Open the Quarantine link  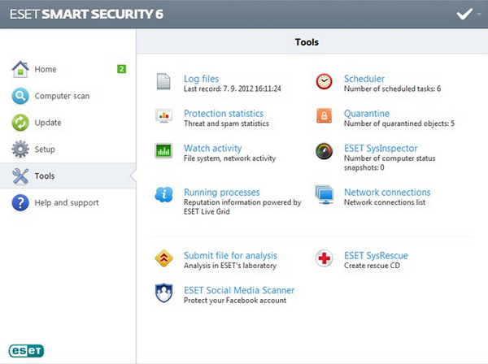pyautogui.click(x=367, y=114)
